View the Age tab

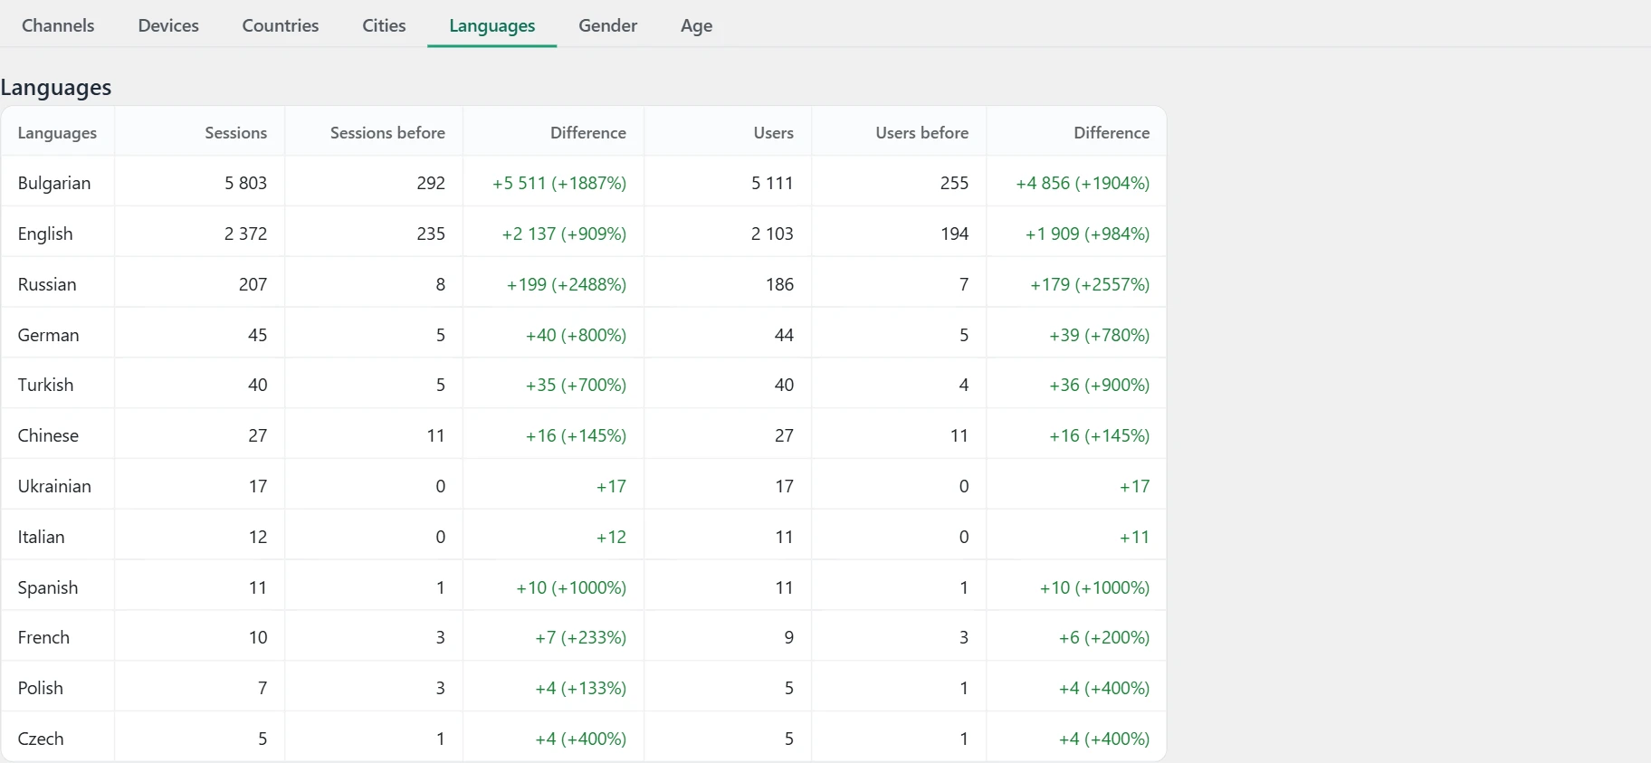point(697,26)
